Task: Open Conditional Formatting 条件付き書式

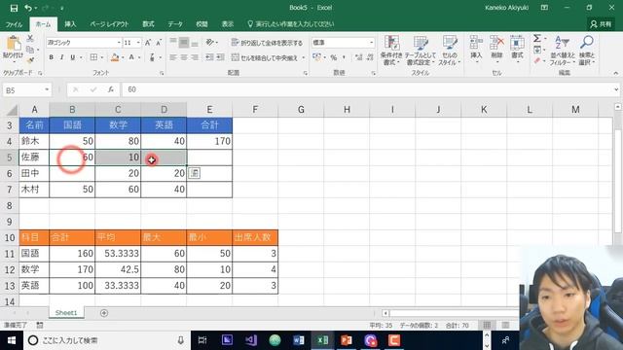Action: pyautogui.click(x=391, y=51)
